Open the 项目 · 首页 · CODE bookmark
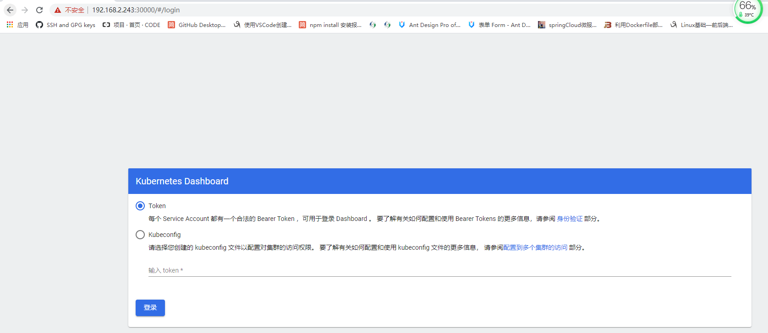The height and width of the screenshot is (333, 768). click(132, 25)
